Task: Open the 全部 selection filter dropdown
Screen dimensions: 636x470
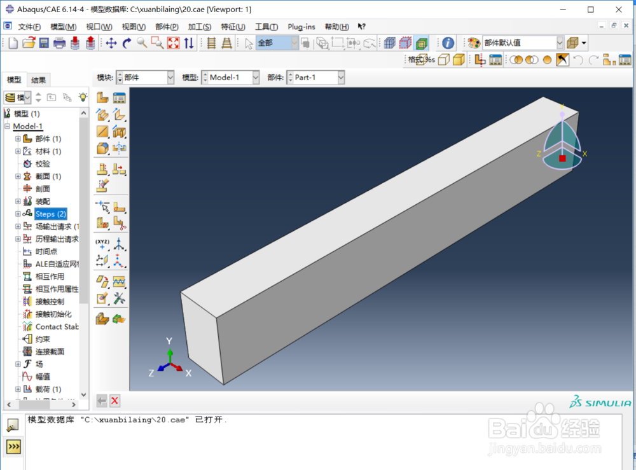Action: 277,43
